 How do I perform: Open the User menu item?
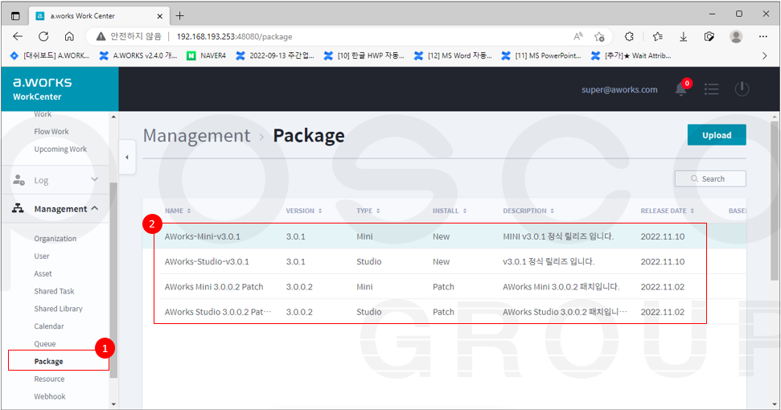[42, 256]
